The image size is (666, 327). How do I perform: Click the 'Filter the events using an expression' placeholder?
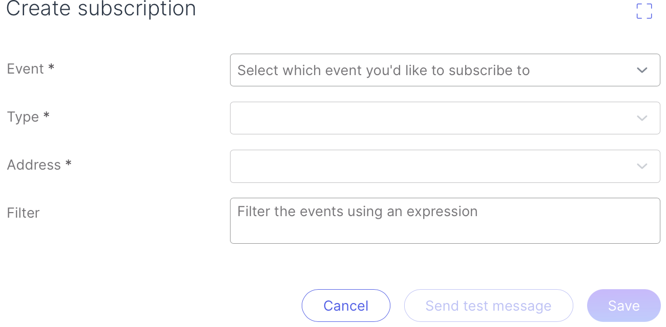358,212
